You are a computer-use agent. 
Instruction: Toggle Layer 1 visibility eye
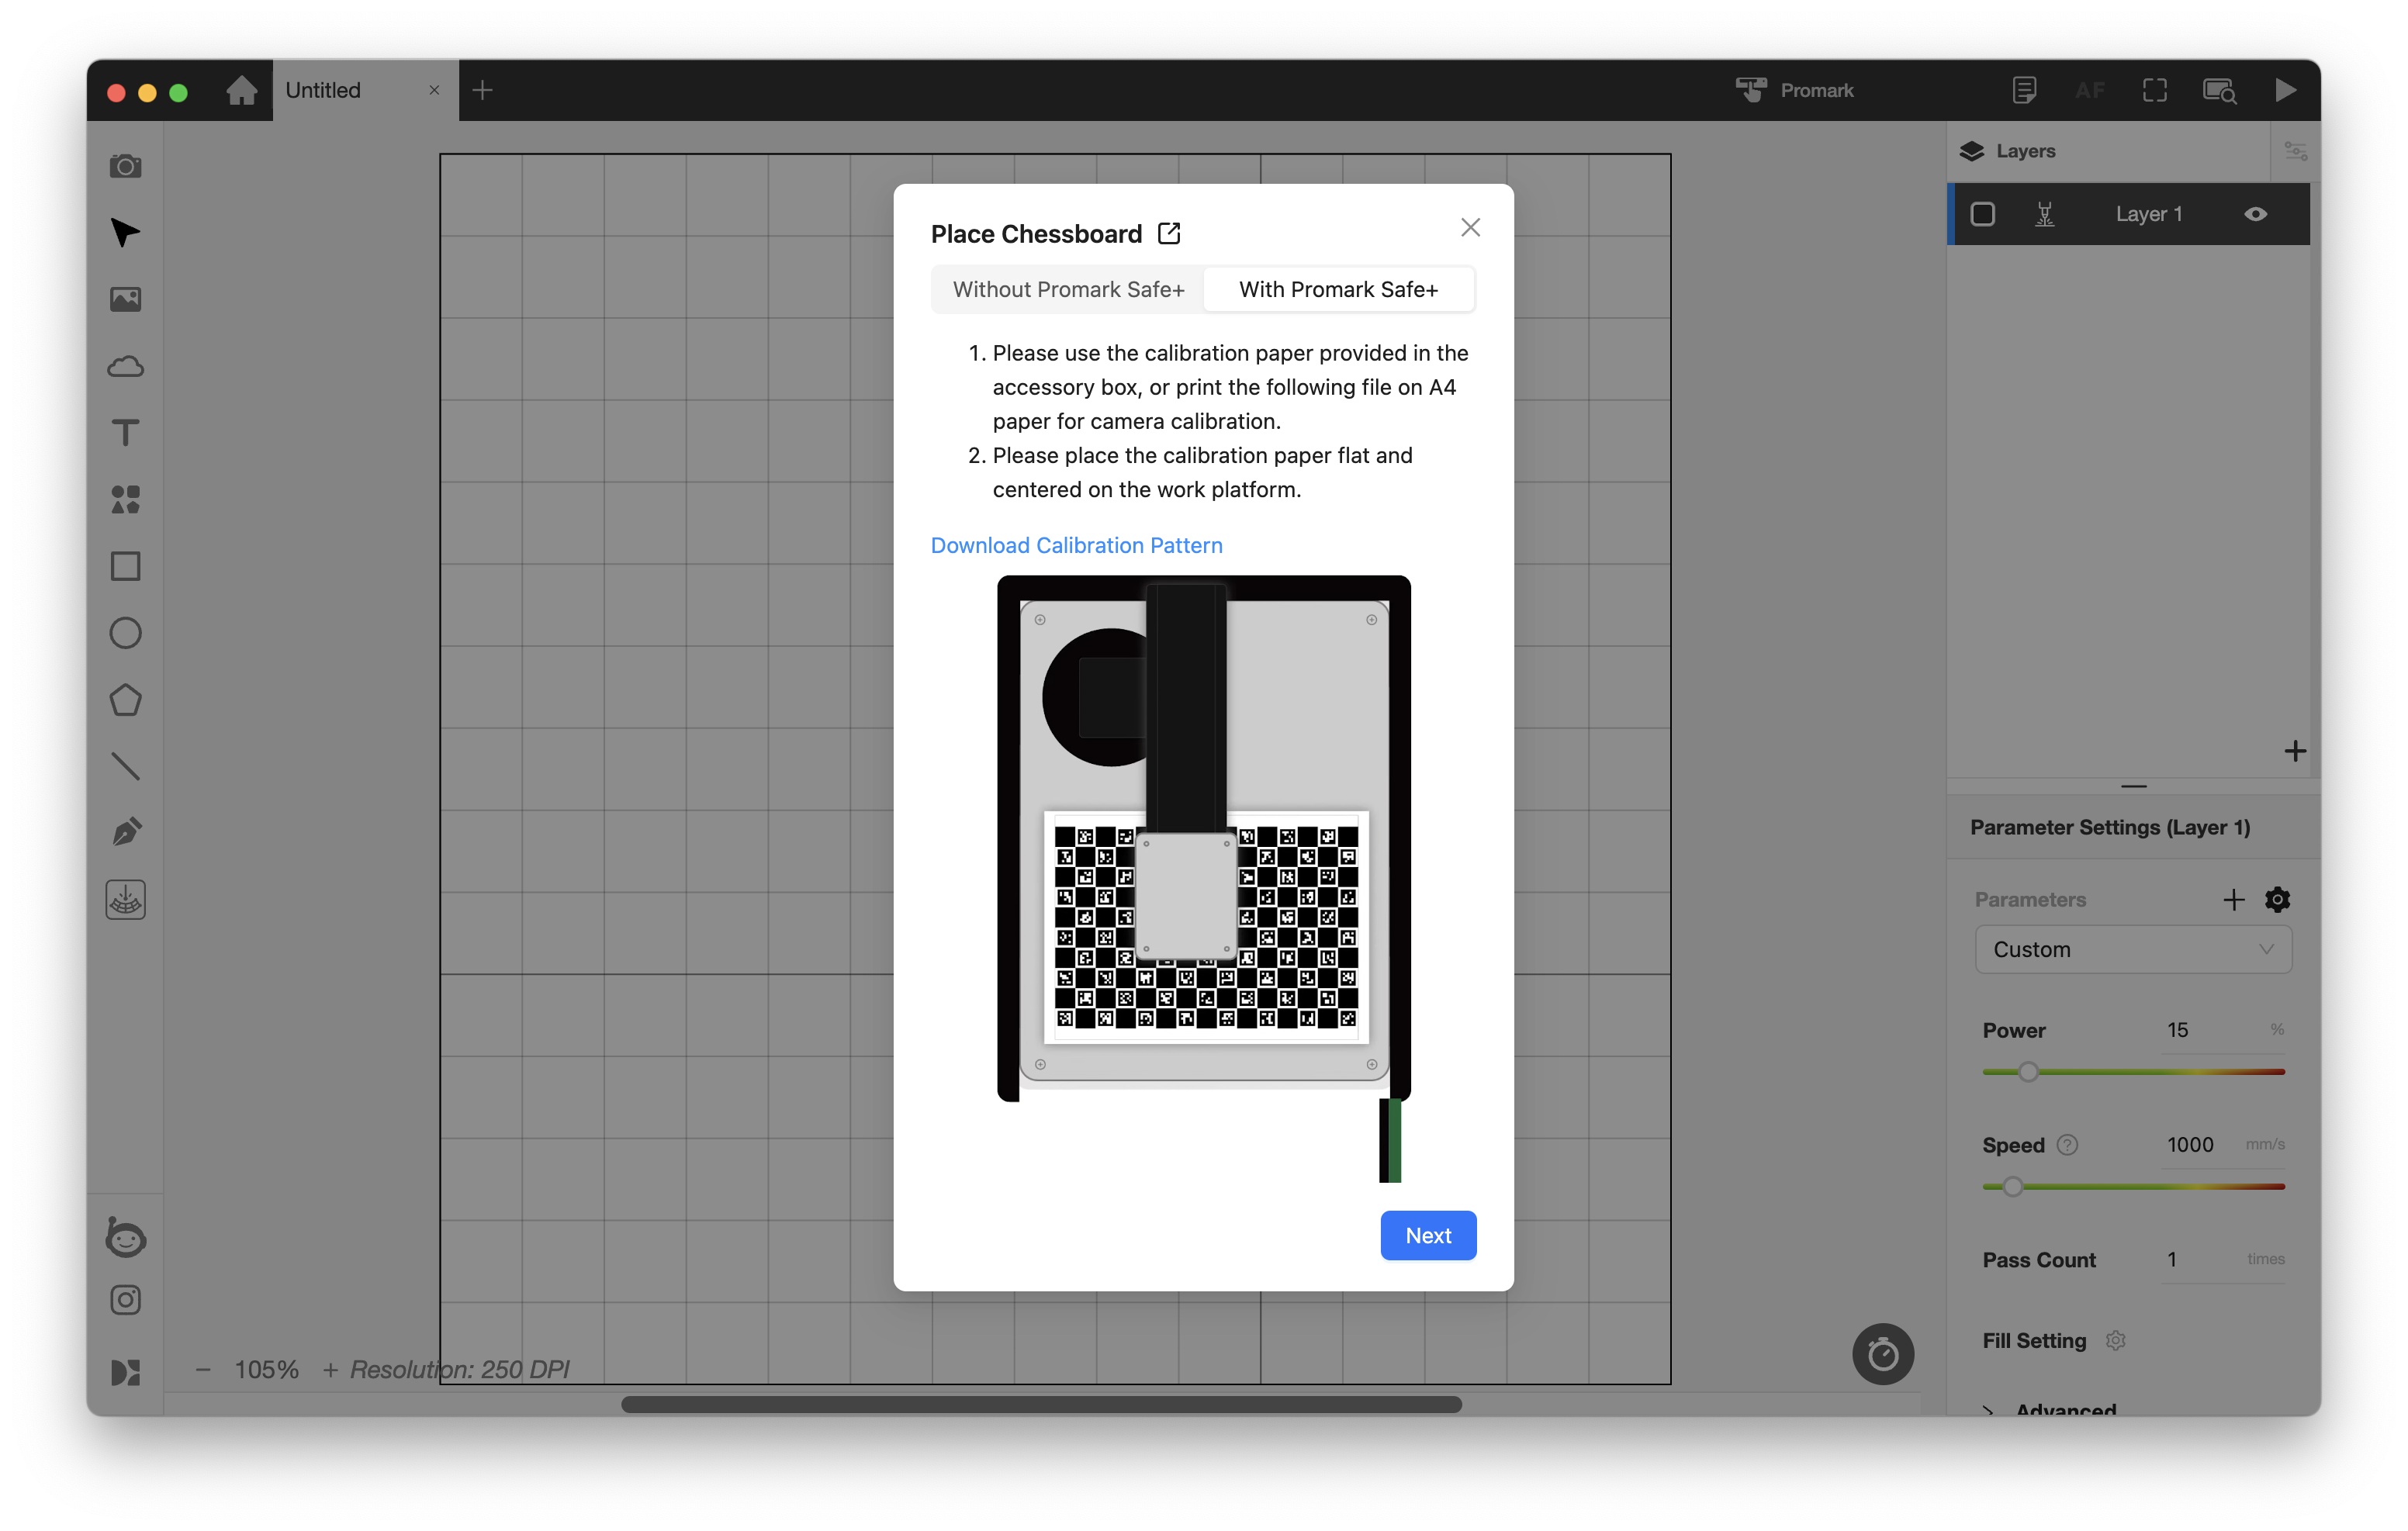2256,214
